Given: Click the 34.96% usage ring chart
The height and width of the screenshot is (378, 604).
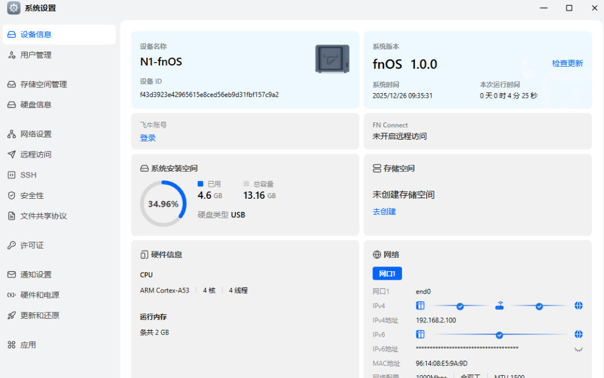Looking at the screenshot, I should [163, 204].
